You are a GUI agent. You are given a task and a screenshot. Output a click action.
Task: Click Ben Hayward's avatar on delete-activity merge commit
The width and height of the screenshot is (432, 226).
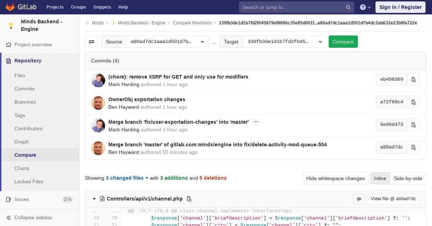tap(98, 148)
